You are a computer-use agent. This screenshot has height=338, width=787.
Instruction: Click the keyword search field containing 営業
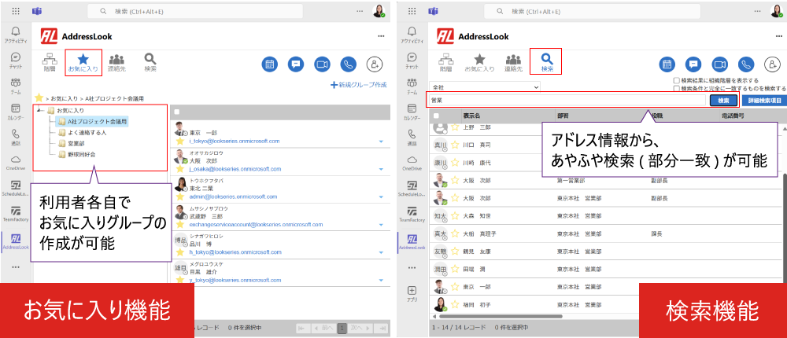(x=567, y=101)
